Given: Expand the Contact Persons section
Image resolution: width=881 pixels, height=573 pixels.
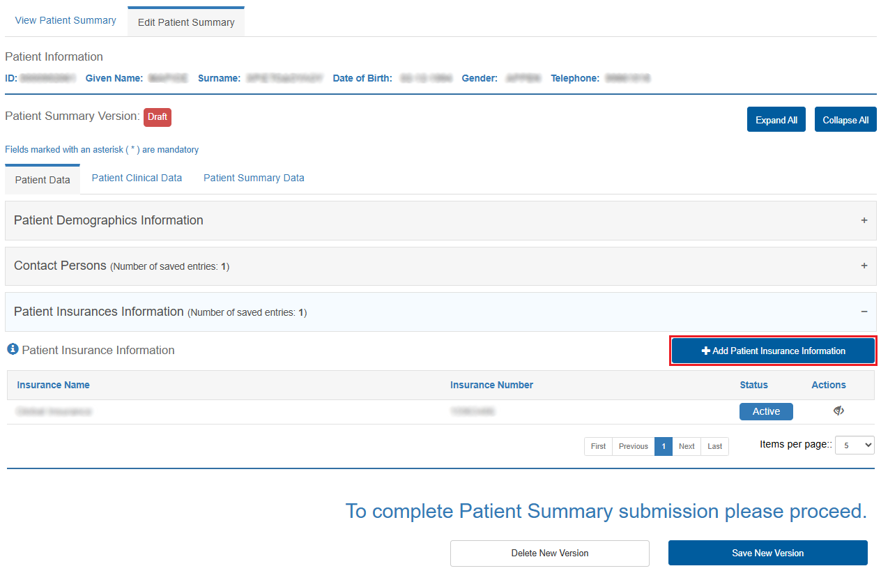Looking at the screenshot, I should click(864, 266).
